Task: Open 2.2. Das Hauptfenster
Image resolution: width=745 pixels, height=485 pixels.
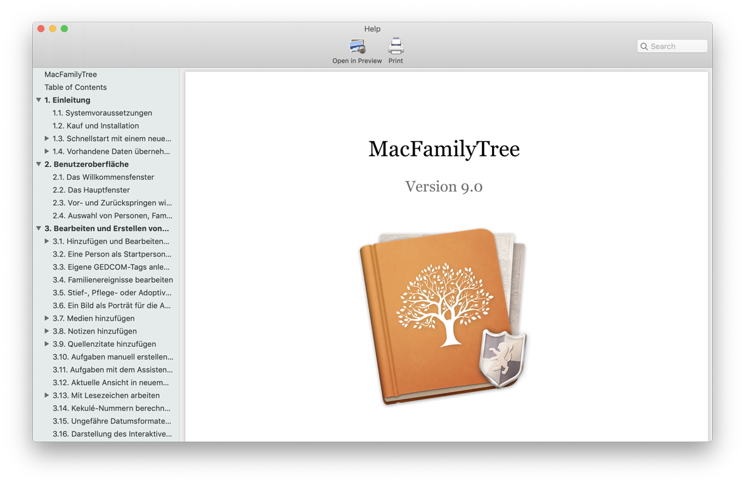Action: (91, 190)
